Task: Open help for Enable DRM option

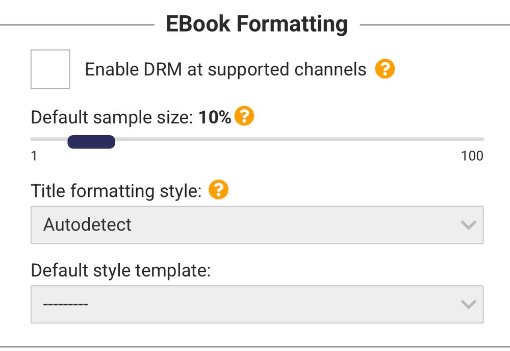Action: click(x=385, y=69)
